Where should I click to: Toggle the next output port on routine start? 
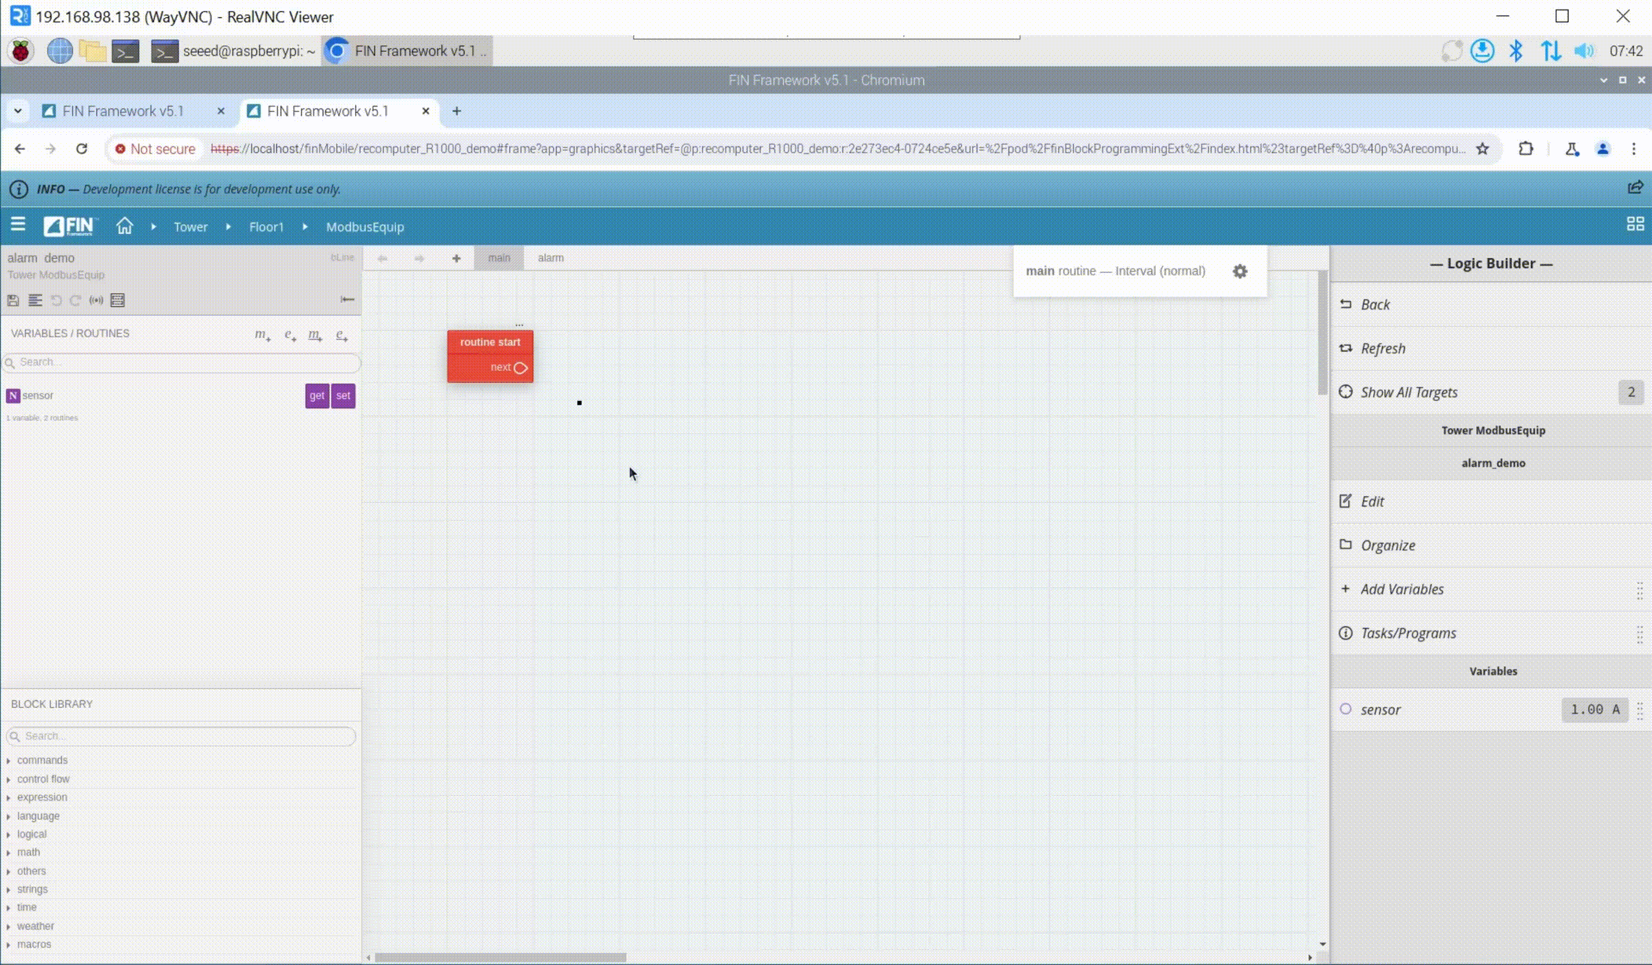pyautogui.click(x=520, y=368)
